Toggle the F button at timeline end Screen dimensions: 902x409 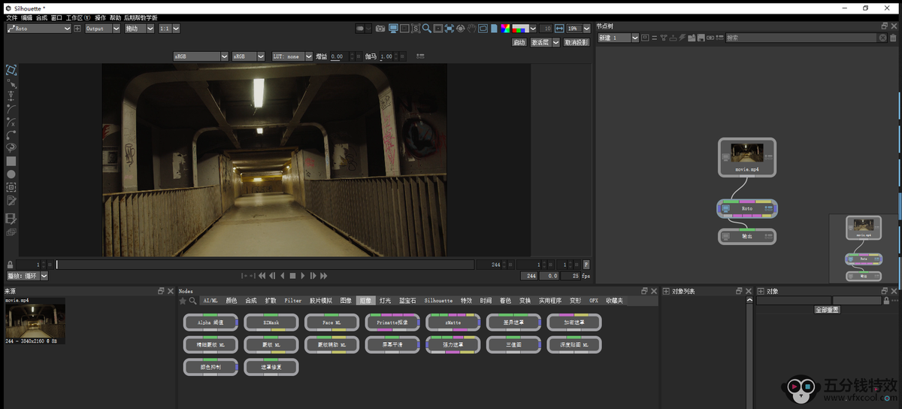(586, 265)
